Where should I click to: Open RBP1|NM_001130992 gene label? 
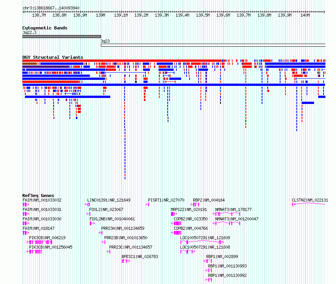pyautogui.click(x=227, y=275)
